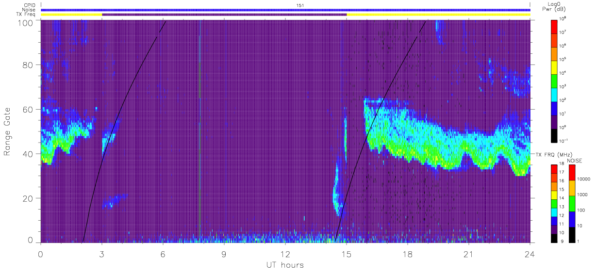
Task: Click the y-axis tick label '80'
Action: (x=28, y=65)
